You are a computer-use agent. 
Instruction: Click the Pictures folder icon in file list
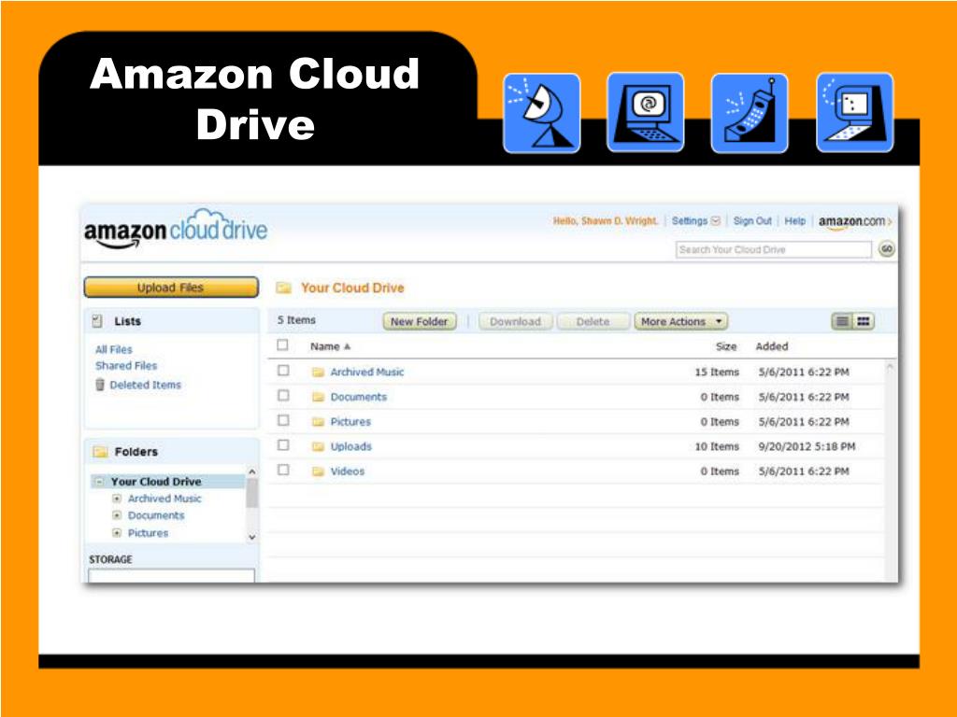[318, 422]
